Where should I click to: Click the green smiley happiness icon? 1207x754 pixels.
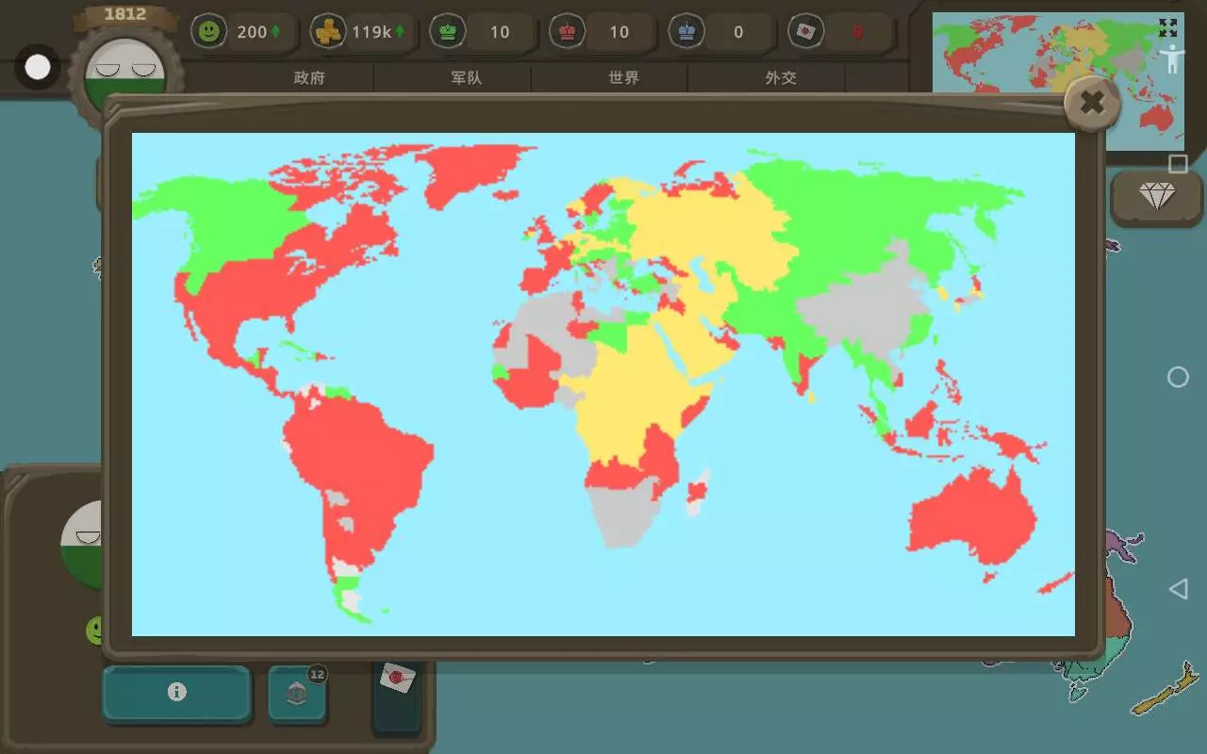point(208,31)
